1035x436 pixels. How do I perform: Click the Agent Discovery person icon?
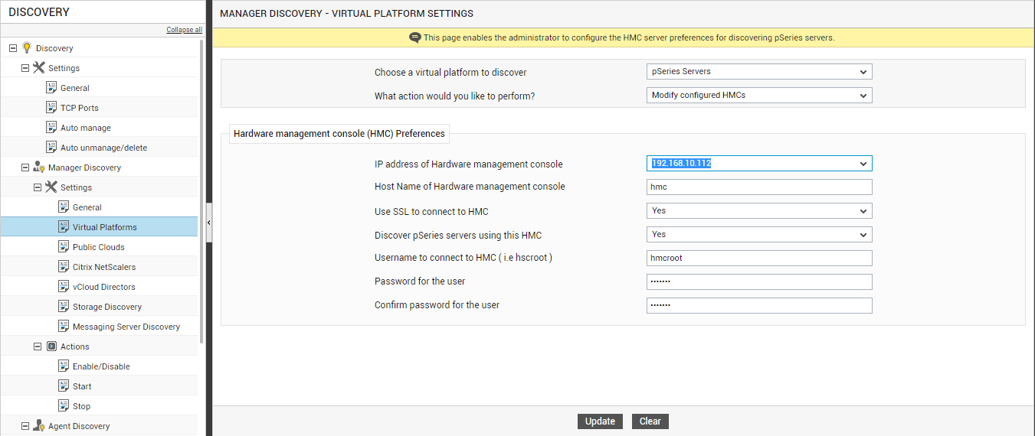click(x=39, y=425)
